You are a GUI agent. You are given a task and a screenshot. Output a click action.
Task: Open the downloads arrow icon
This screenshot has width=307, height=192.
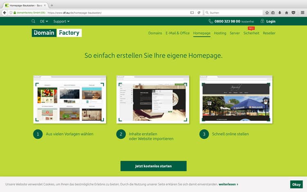pyautogui.click(x=280, y=13)
